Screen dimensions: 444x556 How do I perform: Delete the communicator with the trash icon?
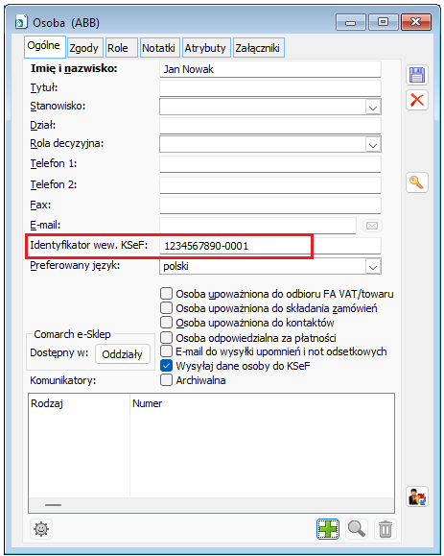[386, 529]
